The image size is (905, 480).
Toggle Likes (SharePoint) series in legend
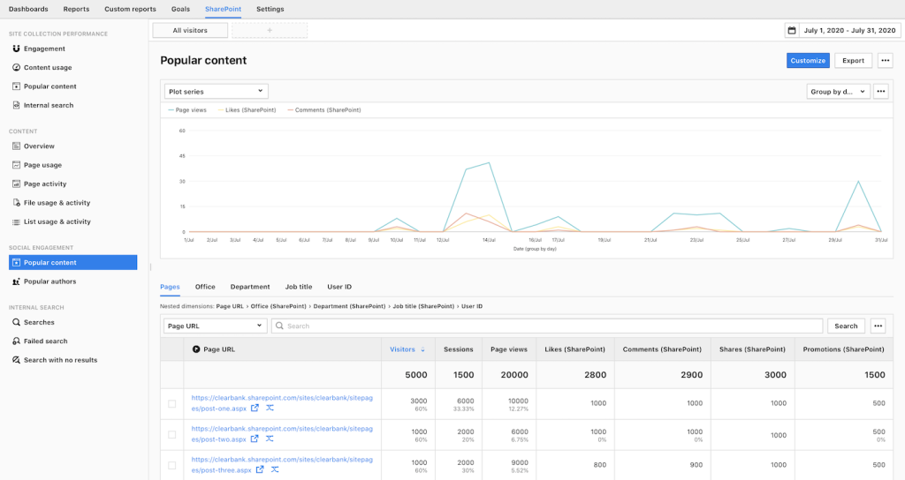(x=247, y=110)
